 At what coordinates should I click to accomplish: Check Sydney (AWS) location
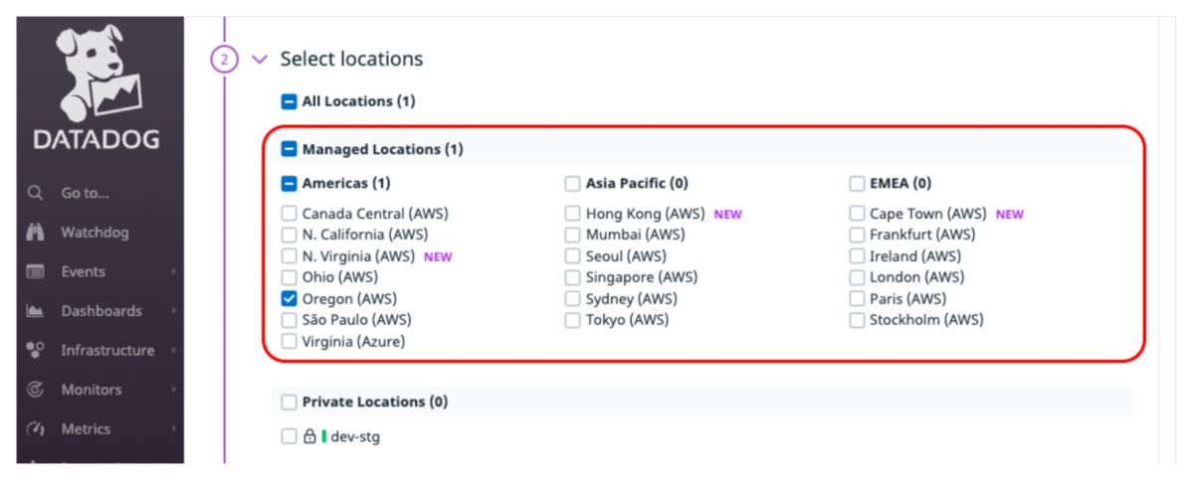572,298
